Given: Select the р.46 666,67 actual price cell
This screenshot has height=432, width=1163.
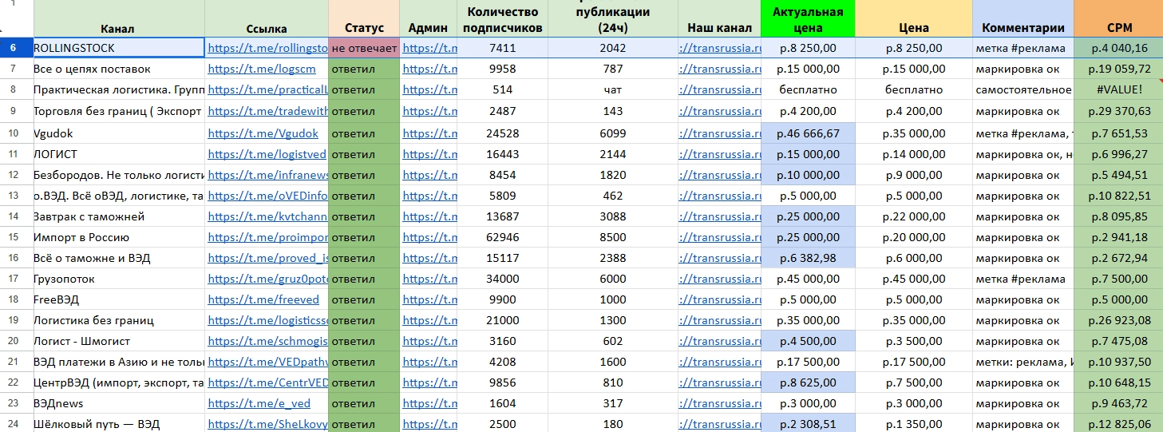Looking at the screenshot, I should tap(808, 133).
